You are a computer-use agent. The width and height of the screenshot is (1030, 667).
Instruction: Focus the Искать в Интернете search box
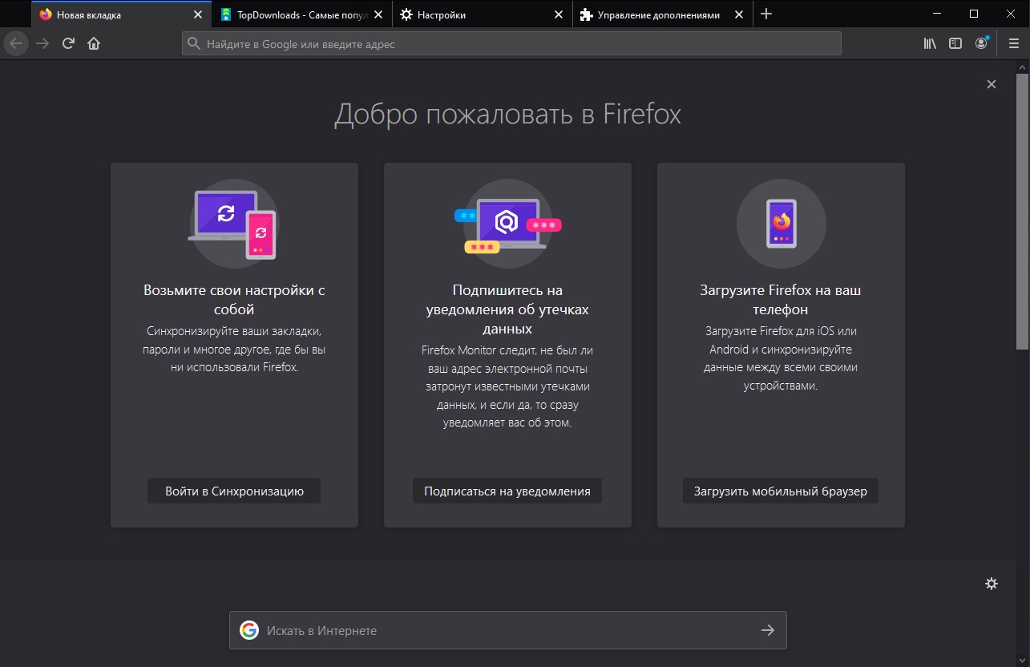[x=508, y=630]
